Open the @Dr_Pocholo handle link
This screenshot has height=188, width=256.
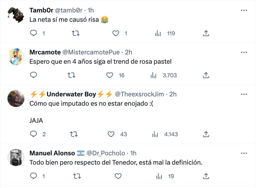point(106,153)
